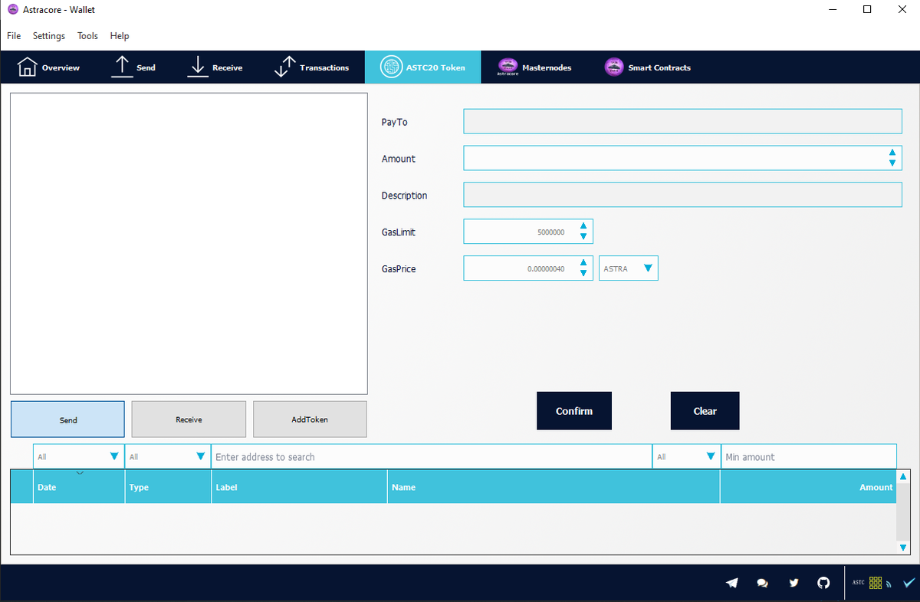Sort by the Label column header
The width and height of the screenshot is (920, 602).
299,487
